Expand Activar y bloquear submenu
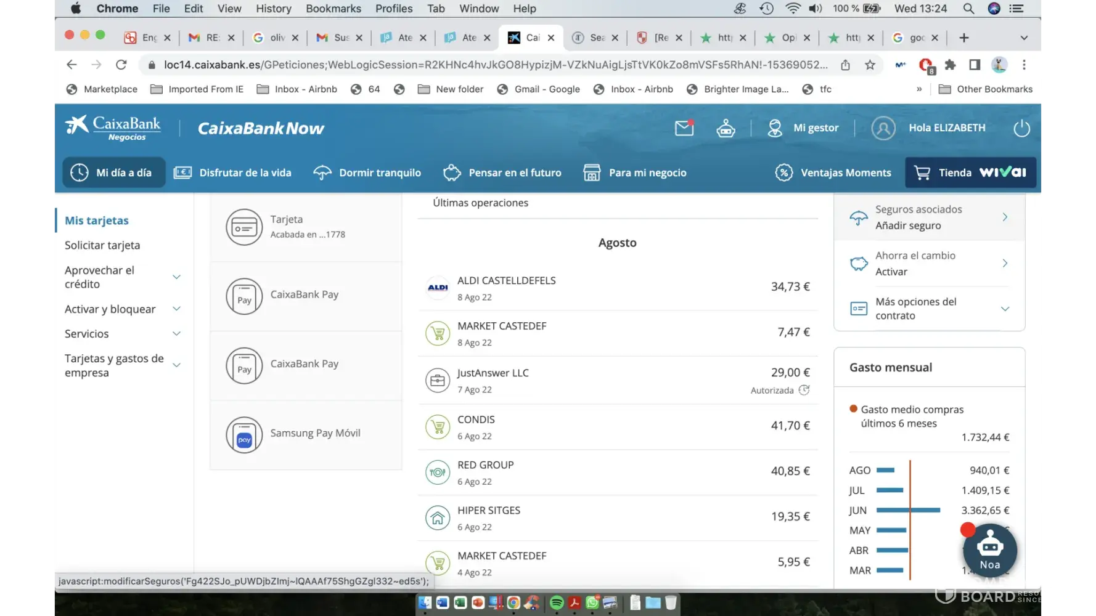Viewport: 1096px width, 616px height. tap(176, 309)
